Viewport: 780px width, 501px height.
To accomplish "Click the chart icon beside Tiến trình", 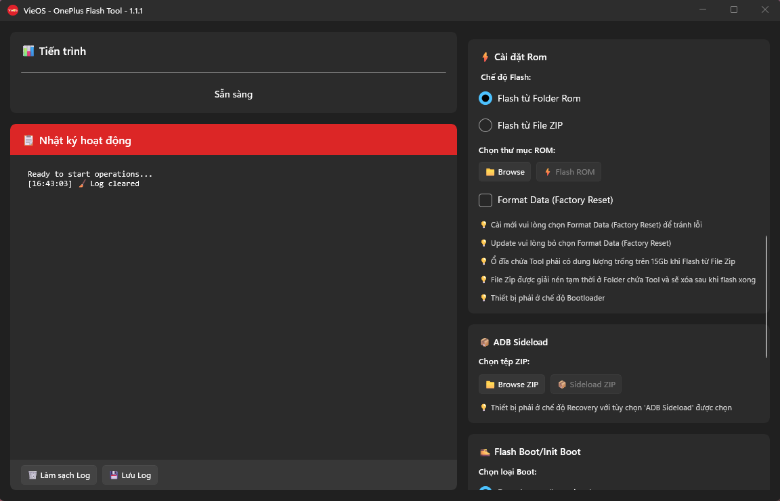I will coord(28,51).
